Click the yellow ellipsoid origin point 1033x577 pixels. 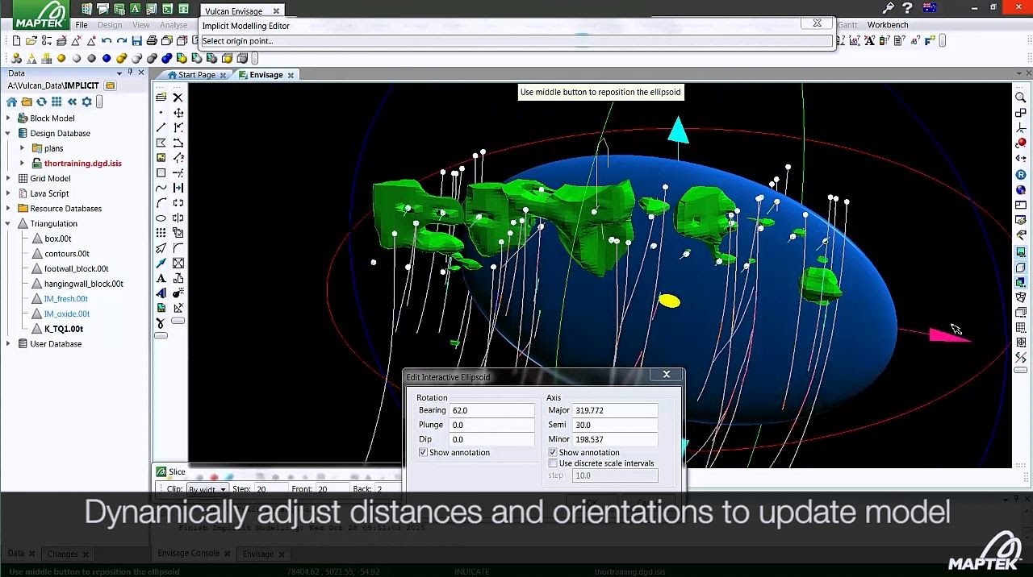coord(669,301)
